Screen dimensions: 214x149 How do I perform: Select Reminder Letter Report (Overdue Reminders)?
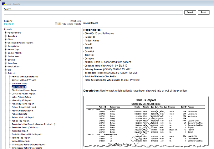coord(33,124)
